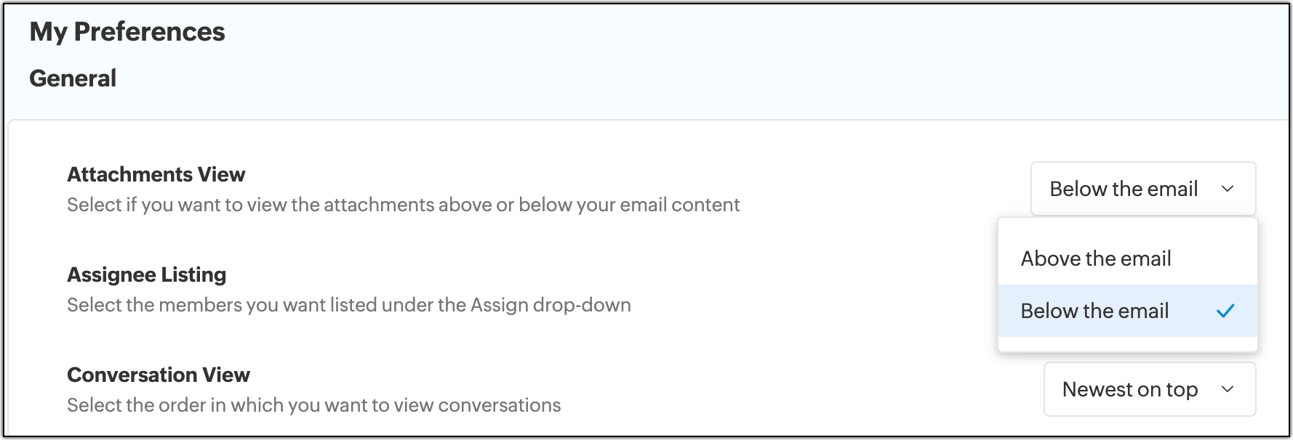Screen dimensions: 1293x440
Task: Click the Conversation View setting label
Action: point(159,375)
